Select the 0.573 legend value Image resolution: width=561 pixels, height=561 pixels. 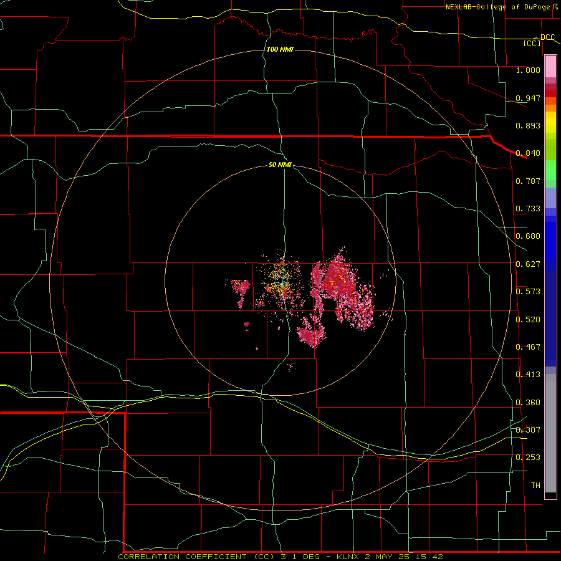tap(528, 292)
